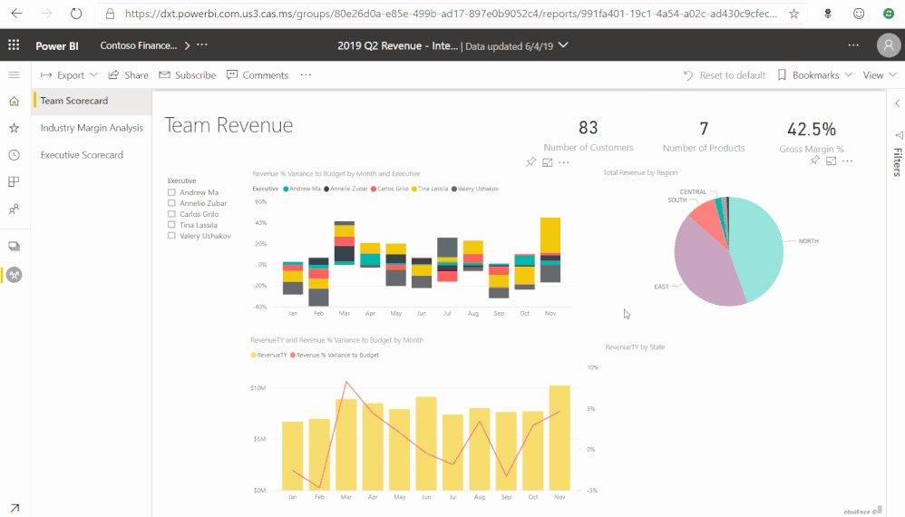Open the user account avatar
The width and height of the screenshot is (905, 517).
(889, 45)
